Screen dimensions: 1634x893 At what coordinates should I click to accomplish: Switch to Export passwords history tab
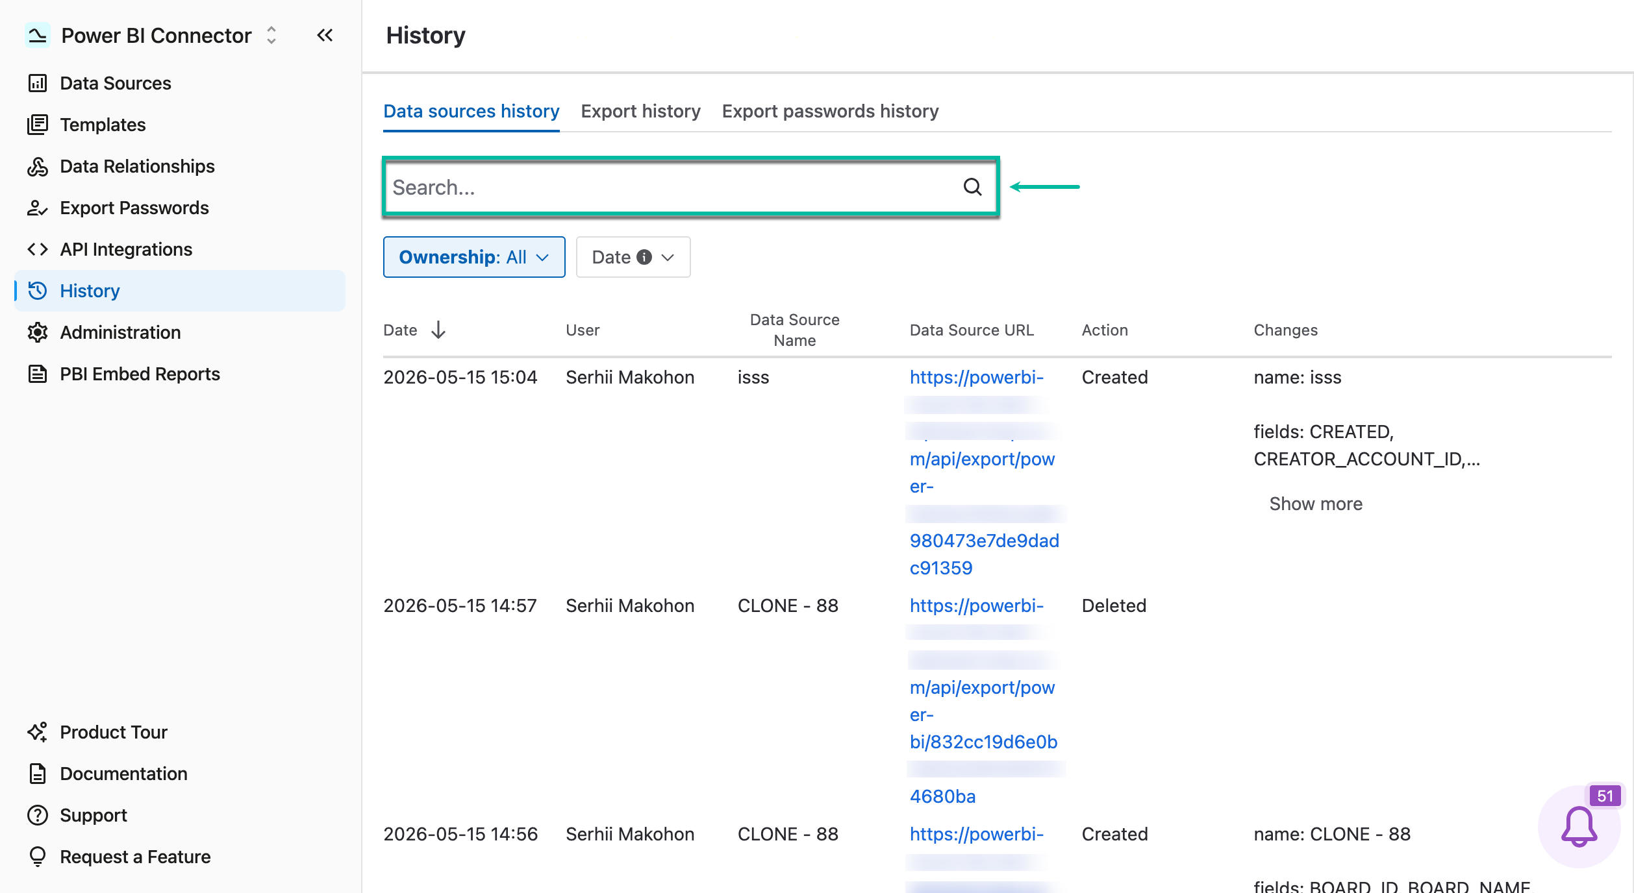click(x=830, y=111)
